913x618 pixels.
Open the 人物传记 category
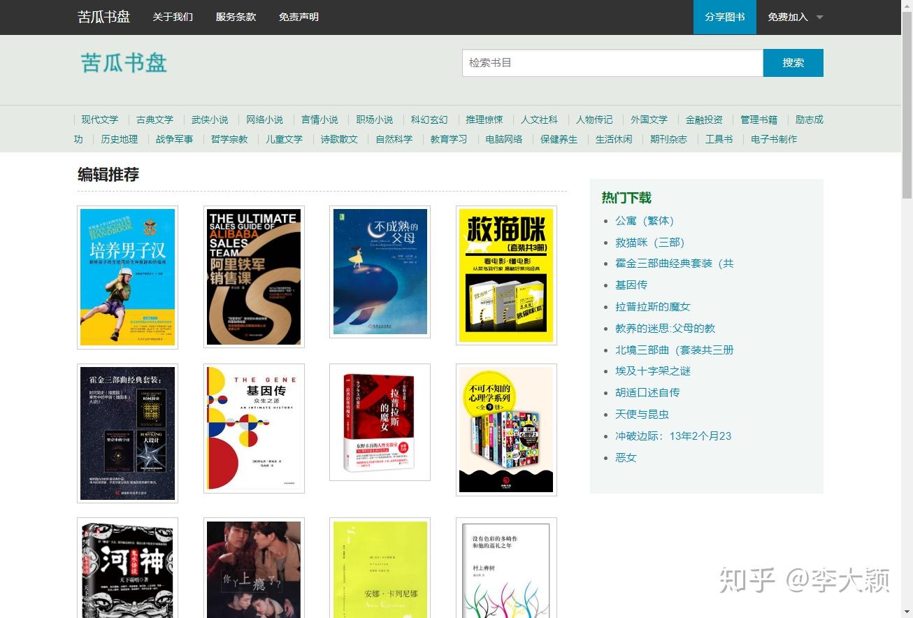(594, 120)
